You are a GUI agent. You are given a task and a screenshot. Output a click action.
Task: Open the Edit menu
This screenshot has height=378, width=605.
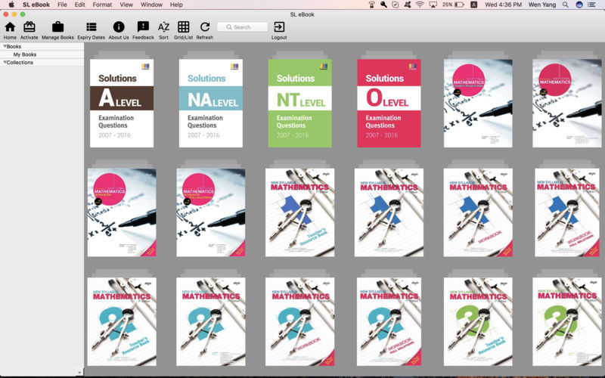click(x=80, y=5)
